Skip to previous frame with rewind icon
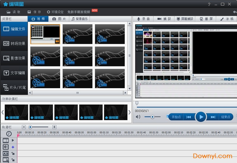 pos(189,117)
